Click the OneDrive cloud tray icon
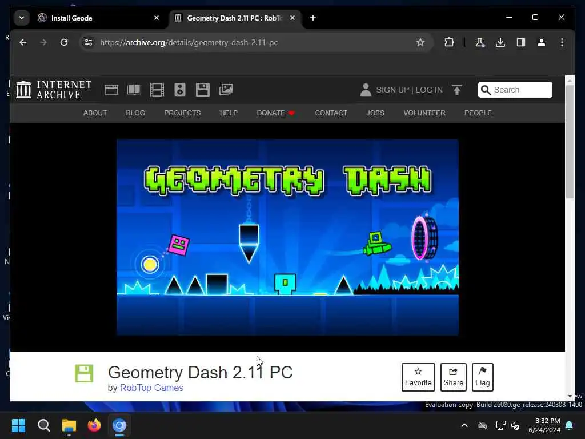 point(483,425)
